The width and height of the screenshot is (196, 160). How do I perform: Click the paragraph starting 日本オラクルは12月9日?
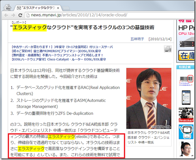point(65,74)
